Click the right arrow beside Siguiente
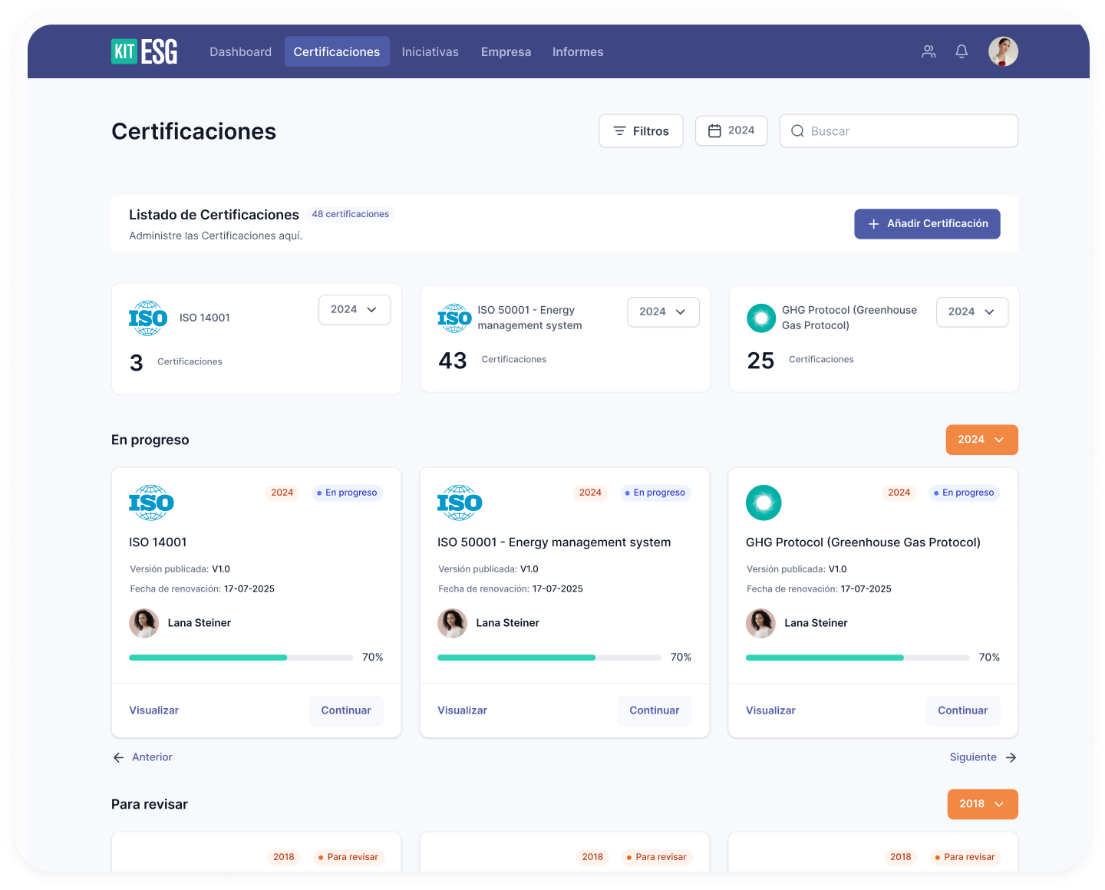1105x890 pixels. [1011, 757]
